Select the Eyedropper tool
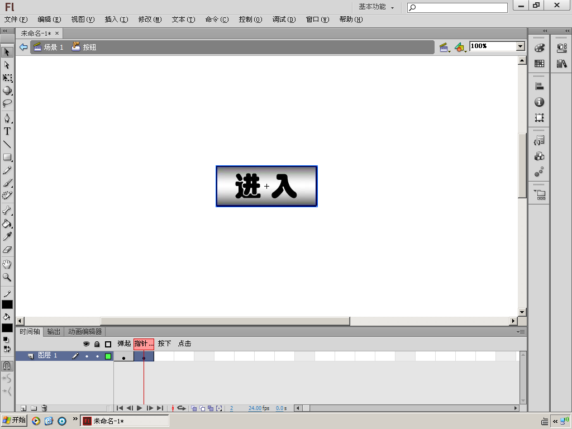Viewport: 572px width, 429px height. tap(7, 236)
